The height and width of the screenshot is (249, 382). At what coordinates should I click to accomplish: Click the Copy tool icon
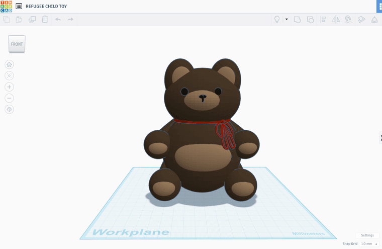pyautogui.click(x=7, y=19)
